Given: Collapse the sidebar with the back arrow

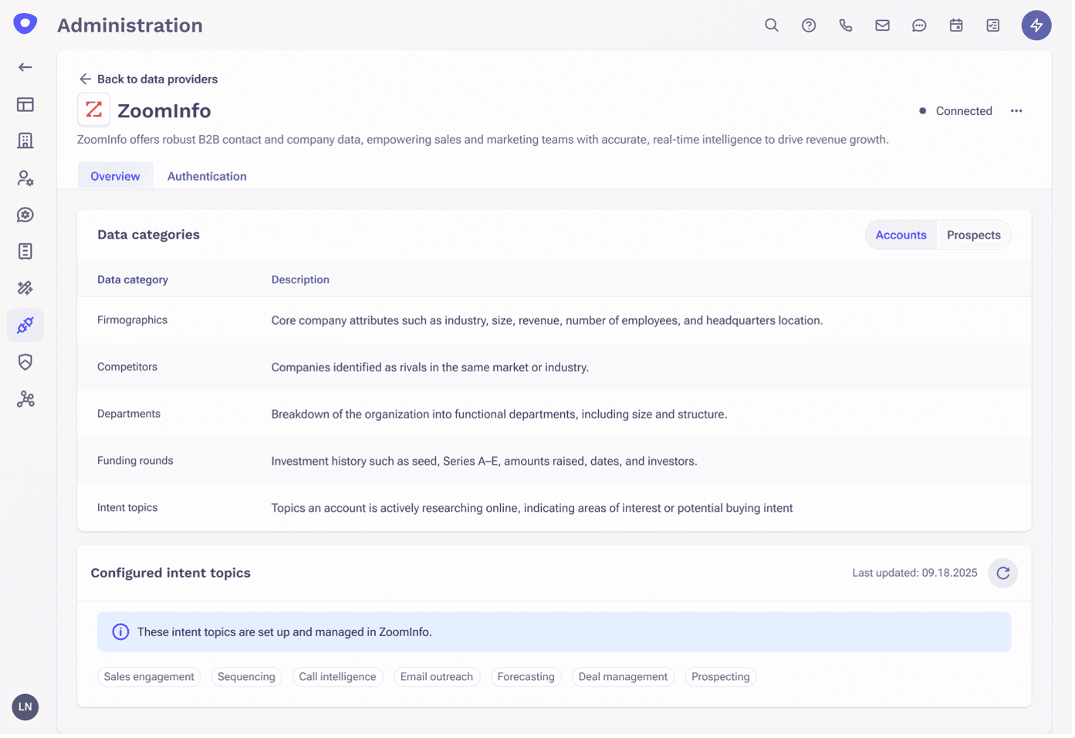Looking at the screenshot, I should tap(25, 67).
